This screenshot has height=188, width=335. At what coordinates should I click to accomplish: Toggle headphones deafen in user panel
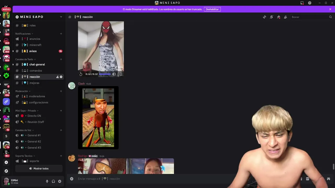(x=53, y=181)
